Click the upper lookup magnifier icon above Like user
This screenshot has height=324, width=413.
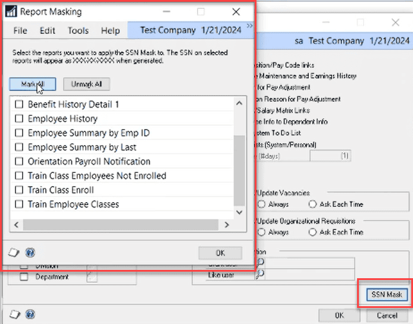pyautogui.click(x=260, y=262)
